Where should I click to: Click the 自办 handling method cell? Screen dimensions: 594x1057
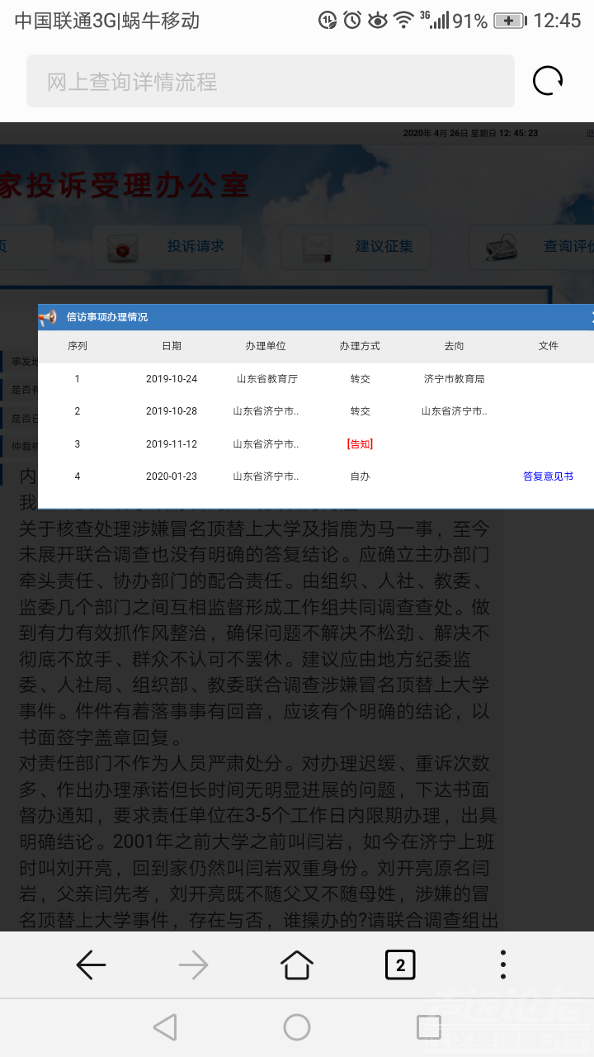pos(360,476)
